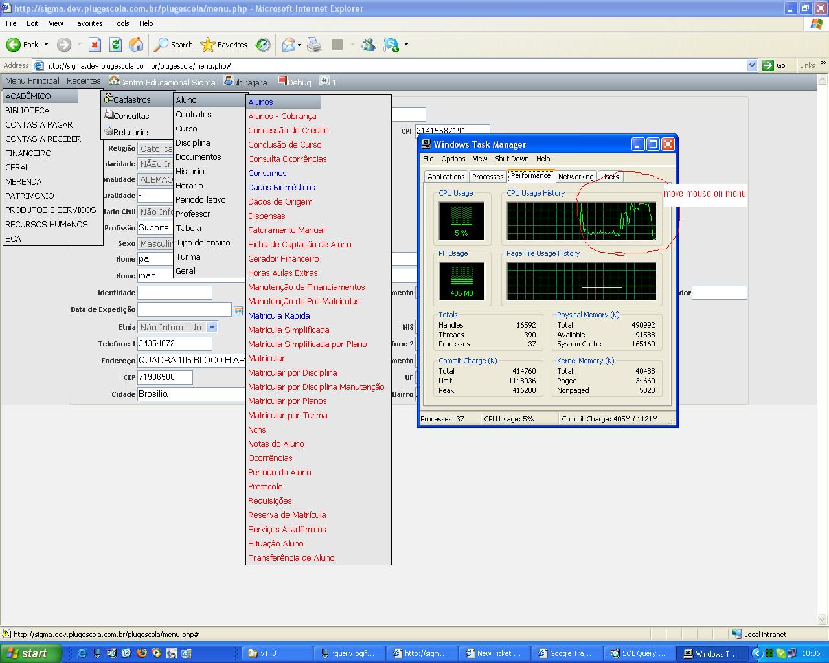The image size is (829, 663).
Task: Switch to the Processes tab
Action: 487,177
